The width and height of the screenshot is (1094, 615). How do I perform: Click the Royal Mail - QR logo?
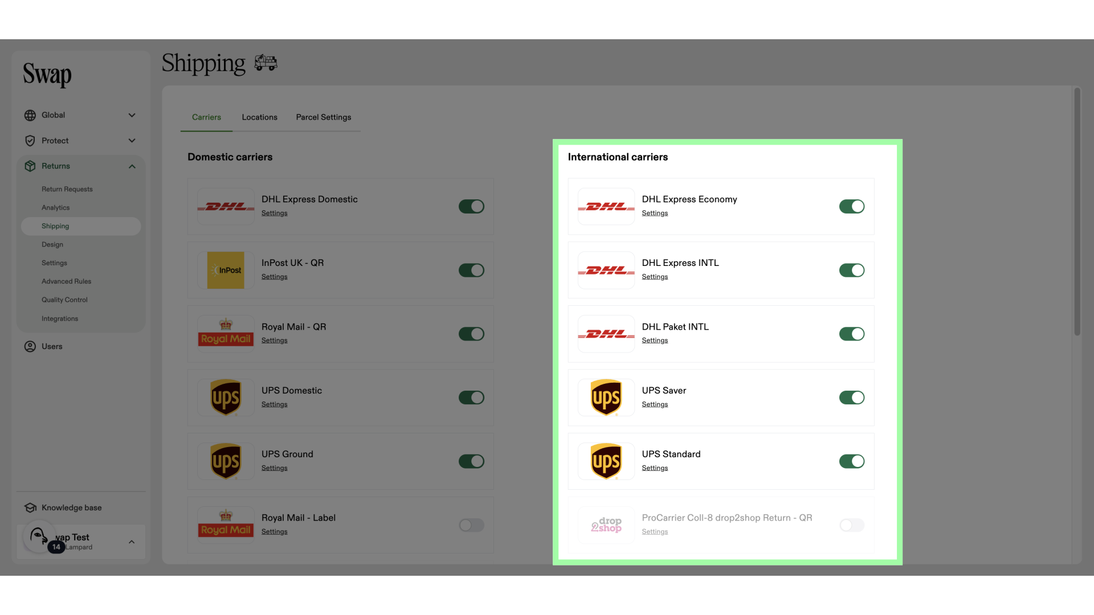click(226, 334)
